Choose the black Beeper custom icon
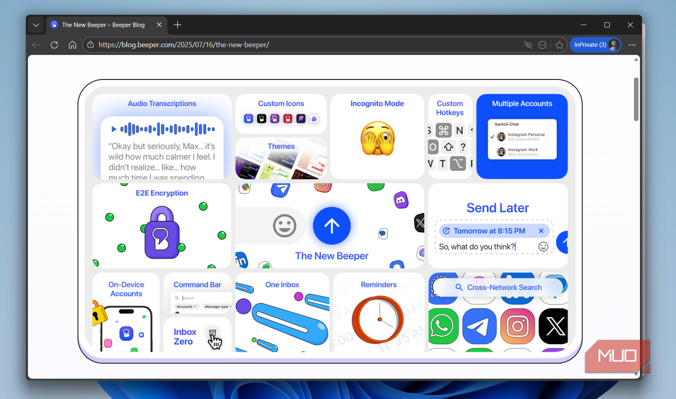Viewport: 676px width, 399px height. 261,119
